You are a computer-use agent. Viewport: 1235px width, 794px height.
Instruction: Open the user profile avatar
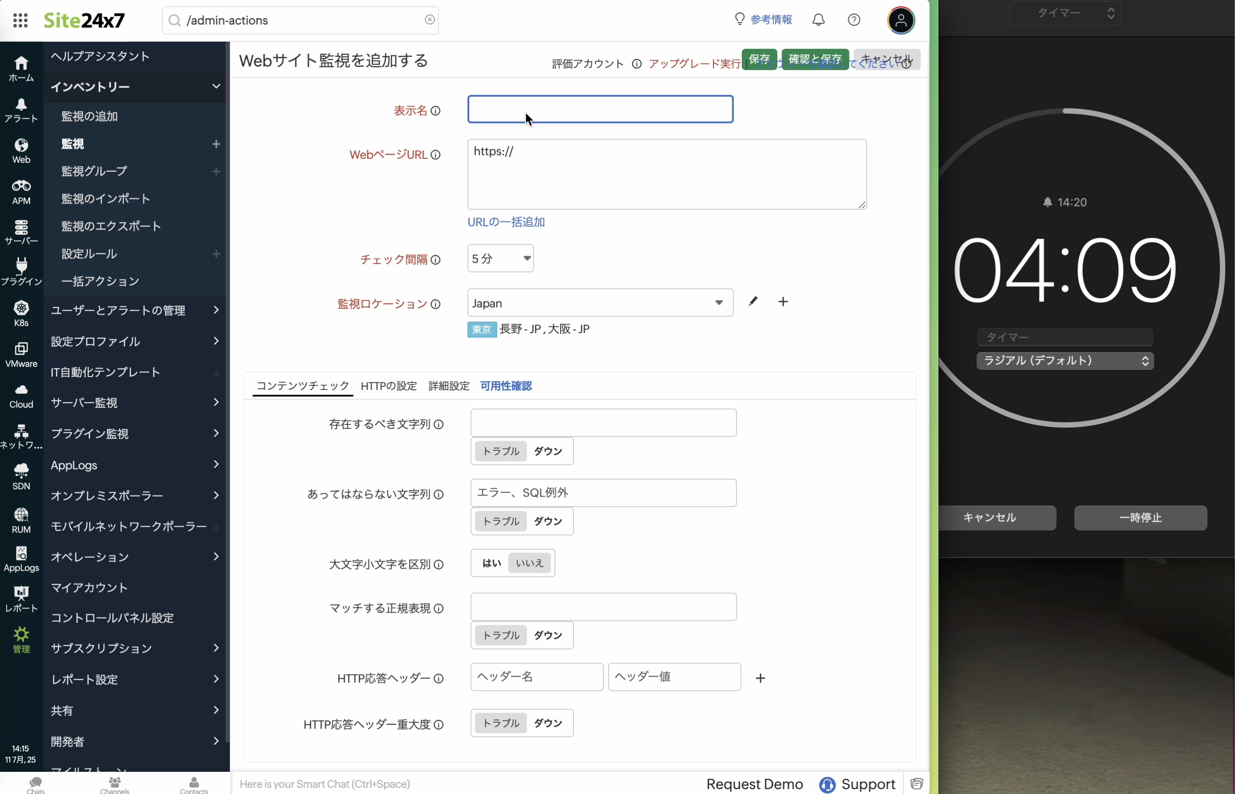tap(901, 20)
